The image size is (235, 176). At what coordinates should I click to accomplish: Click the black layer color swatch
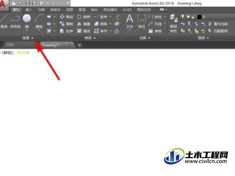coord(199,17)
